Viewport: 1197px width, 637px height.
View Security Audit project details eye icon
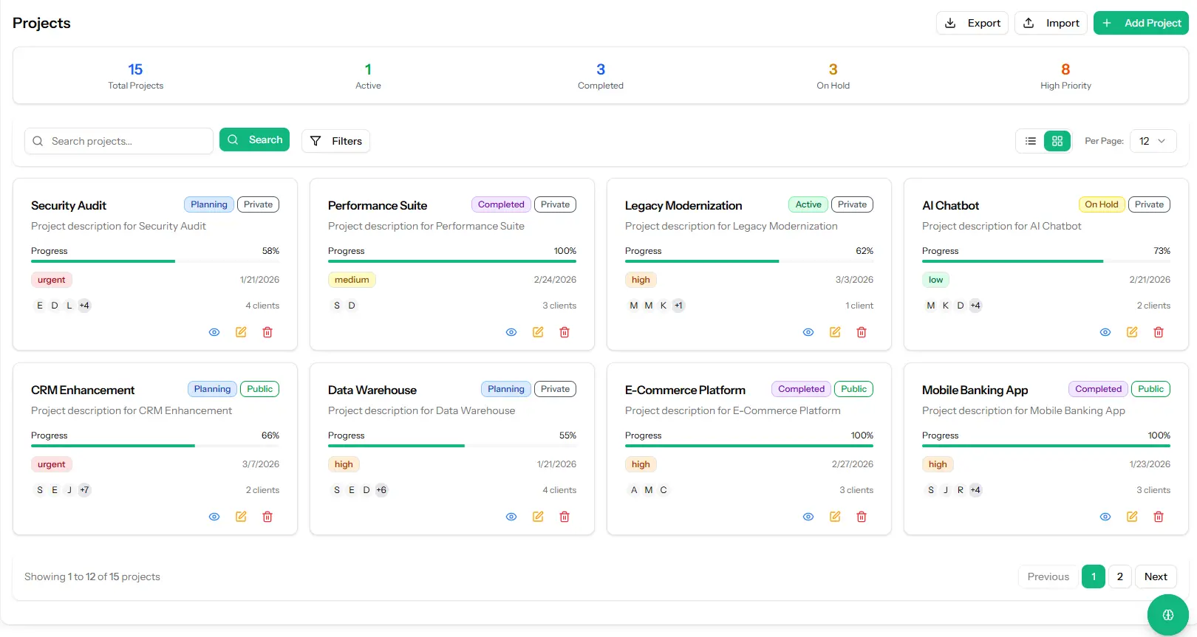click(x=214, y=332)
